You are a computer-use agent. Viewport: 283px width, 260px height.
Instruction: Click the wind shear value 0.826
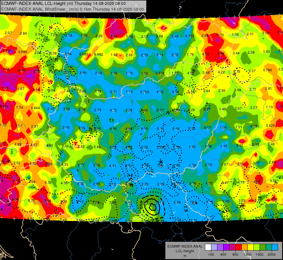point(270,126)
